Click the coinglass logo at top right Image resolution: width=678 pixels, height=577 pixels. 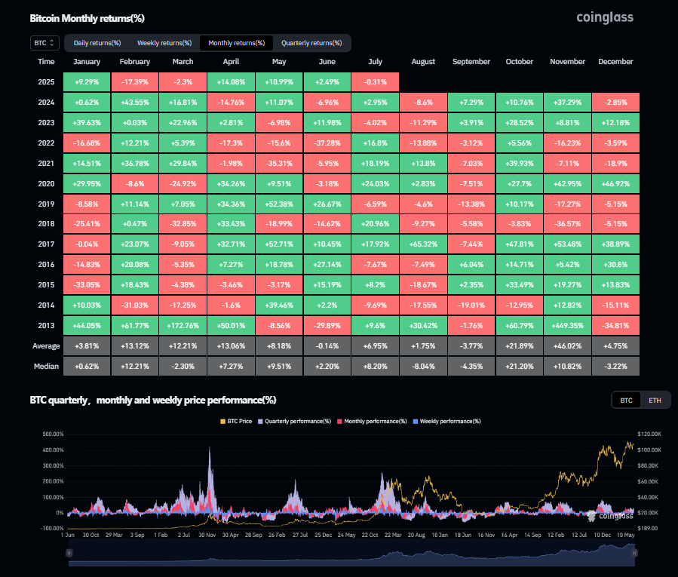[x=605, y=17]
